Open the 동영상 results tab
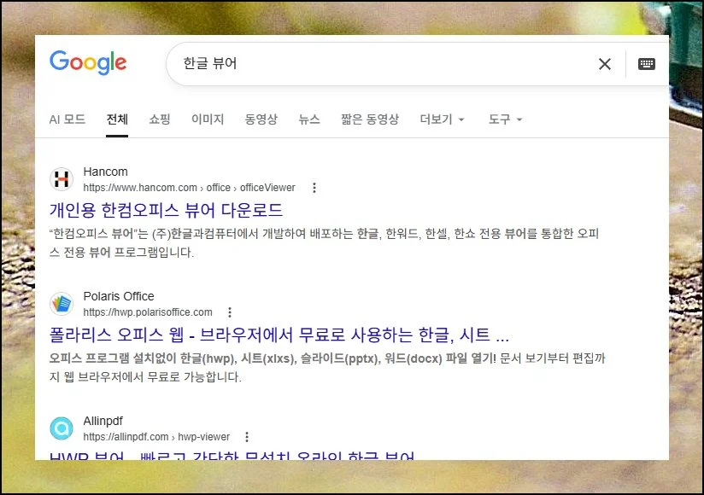The image size is (704, 495). coord(261,119)
